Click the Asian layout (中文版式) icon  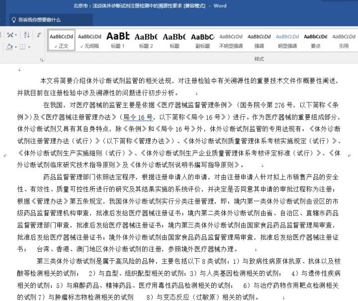click(x=9, y=36)
